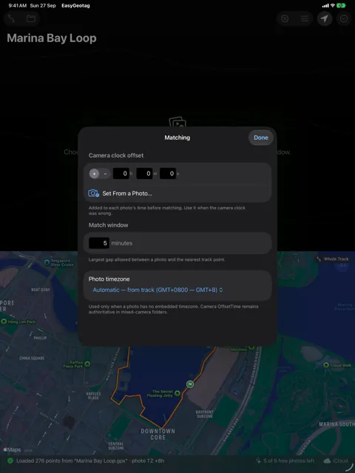Click The Secret Floating Jetty pin
This screenshot has width=355, height=473.
177,393
